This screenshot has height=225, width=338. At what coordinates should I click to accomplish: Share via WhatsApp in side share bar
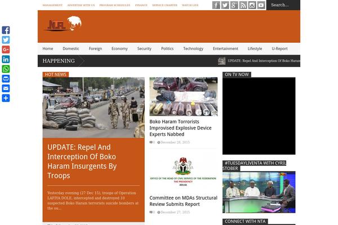tap(6, 69)
